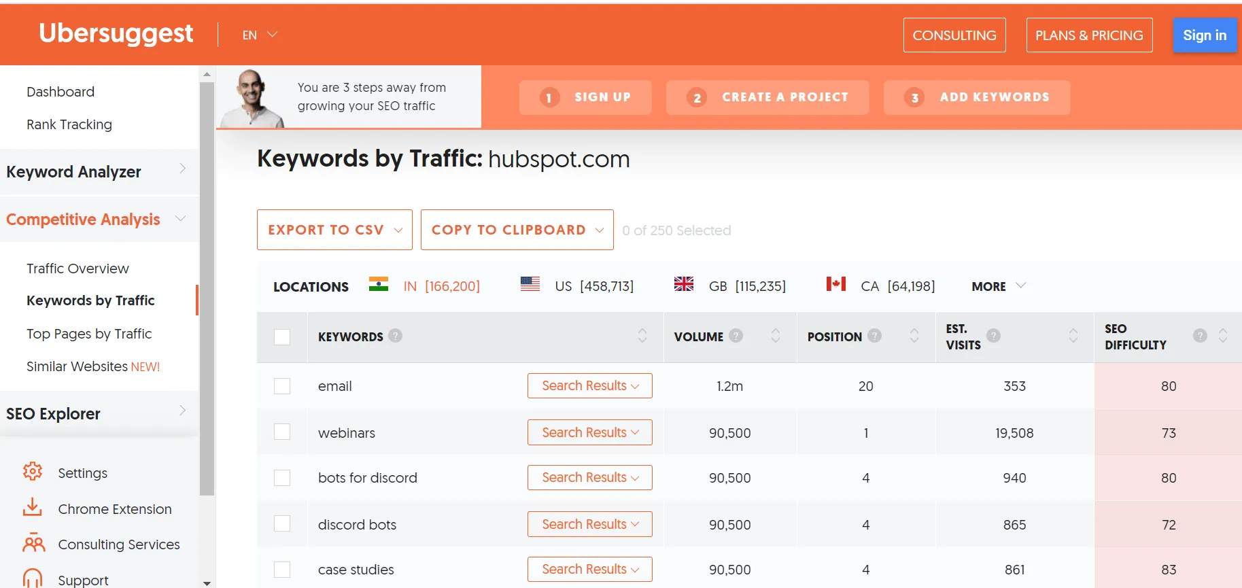Open Top Pages by Traffic menu item
The image size is (1242, 588).
(89, 334)
